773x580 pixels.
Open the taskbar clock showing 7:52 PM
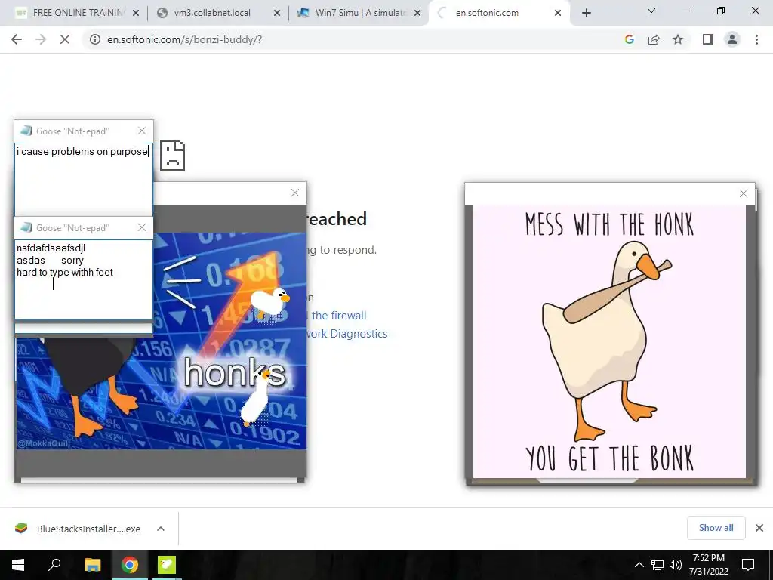708,565
